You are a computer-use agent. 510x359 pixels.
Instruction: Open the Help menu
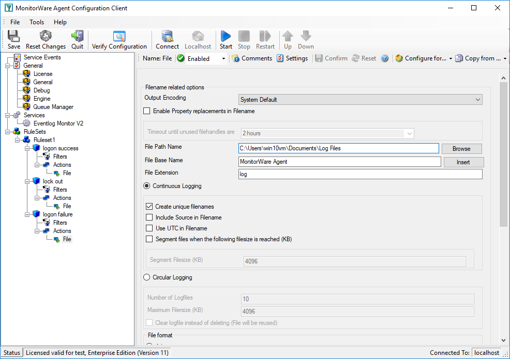[60, 22]
